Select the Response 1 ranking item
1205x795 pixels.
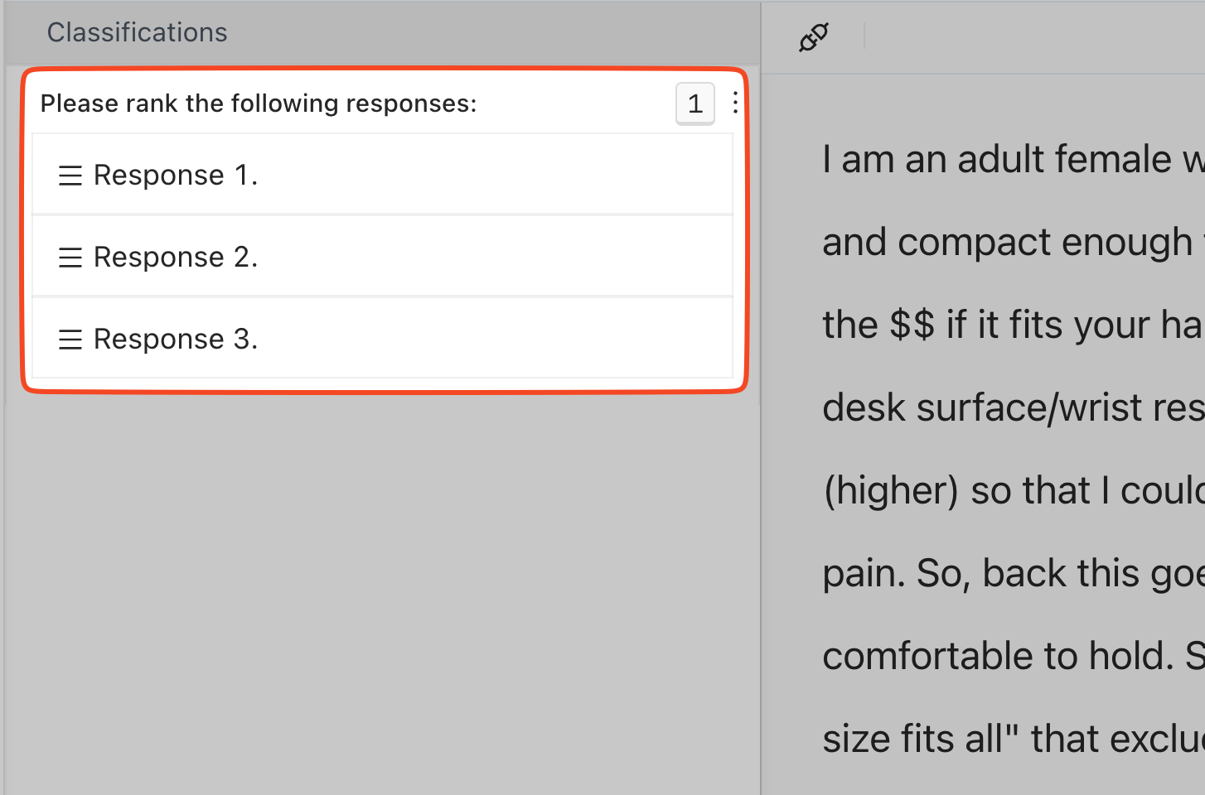point(381,176)
